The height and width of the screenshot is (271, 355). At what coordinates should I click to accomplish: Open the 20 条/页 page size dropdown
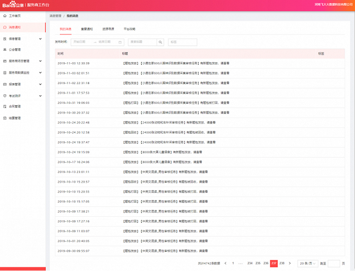(x=308, y=263)
